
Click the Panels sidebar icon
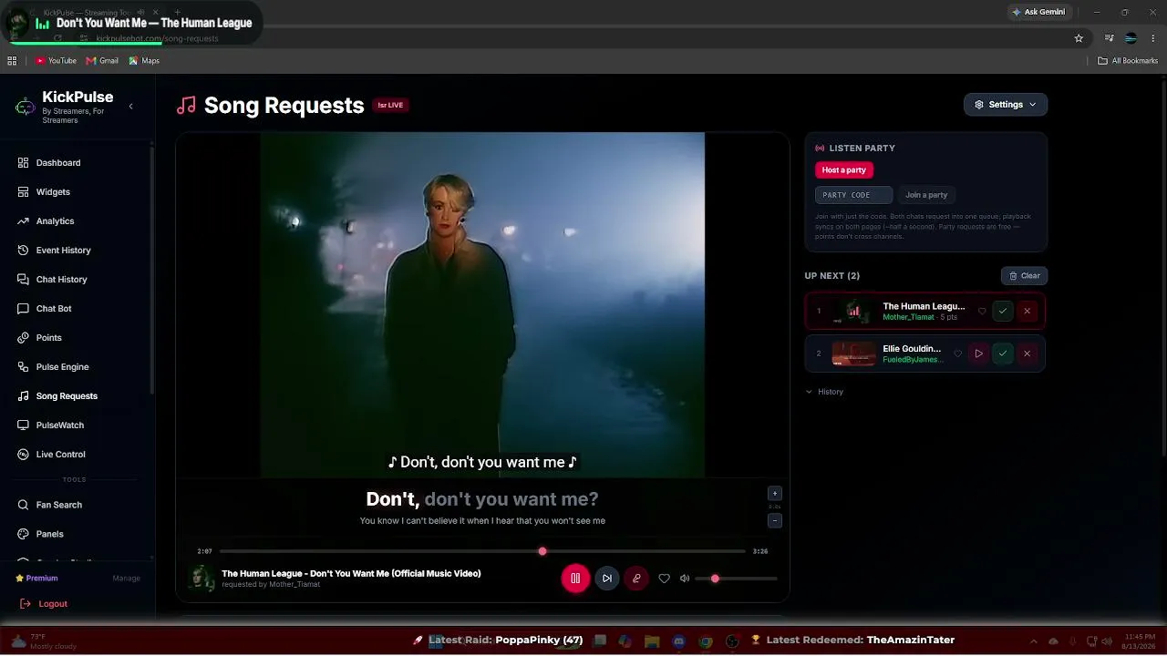24,534
